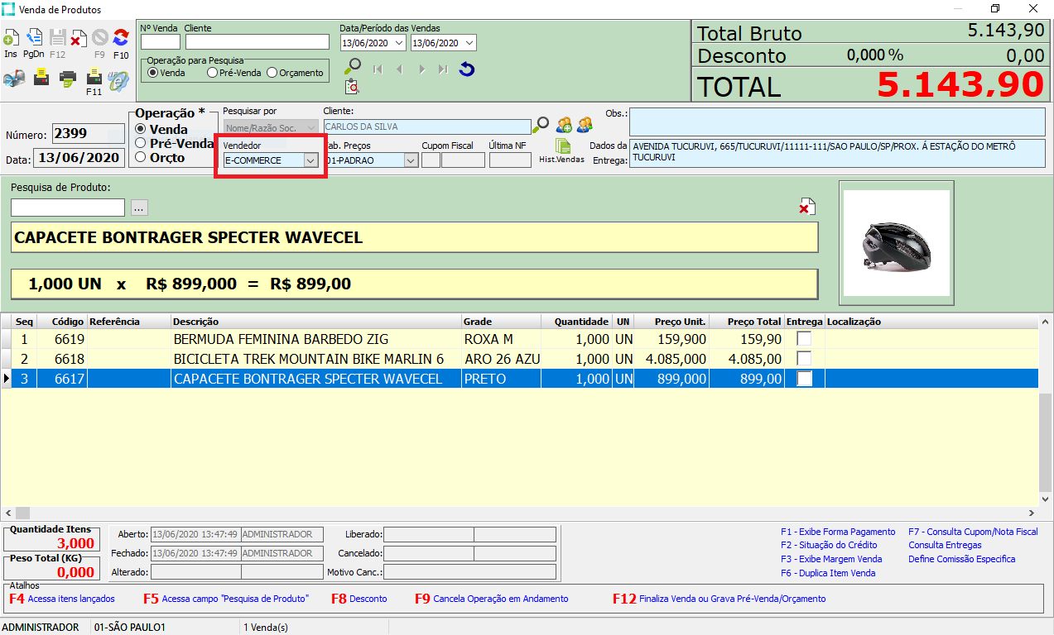Select the Orçto operation radio button
The height and width of the screenshot is (635, 1054).
(x=141, y=157)
